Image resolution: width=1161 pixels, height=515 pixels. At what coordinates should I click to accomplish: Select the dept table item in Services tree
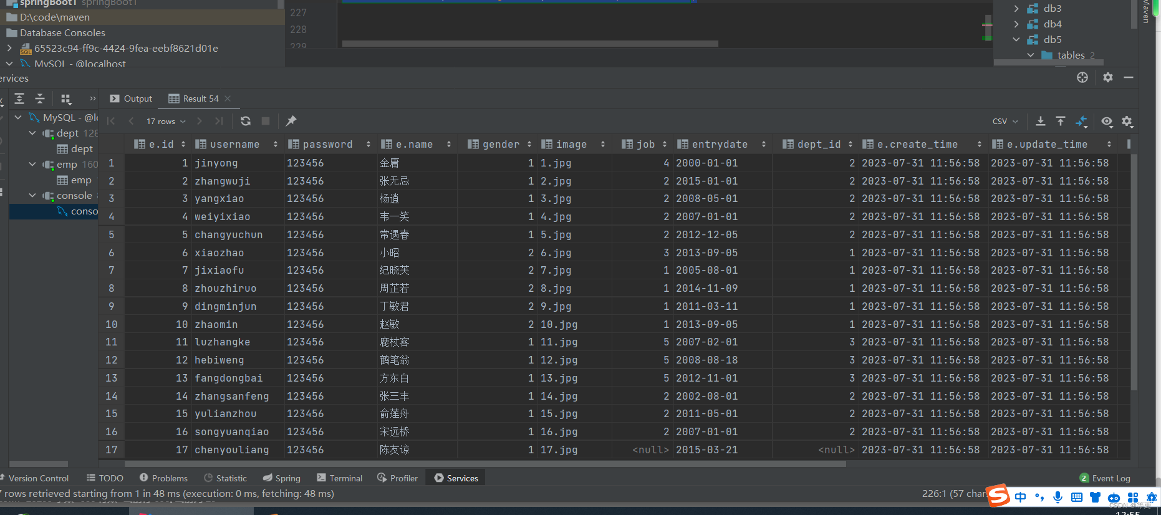pyautogui.click(x=75, y=148)
